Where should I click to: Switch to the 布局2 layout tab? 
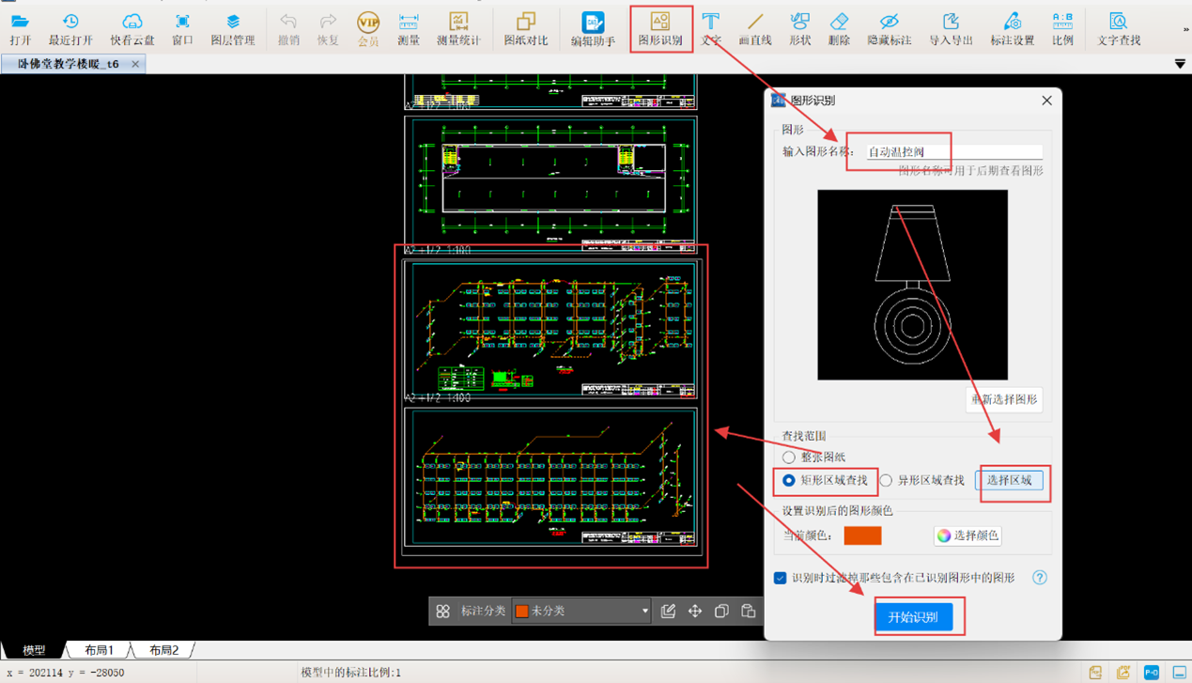click(x=163, y=650)
